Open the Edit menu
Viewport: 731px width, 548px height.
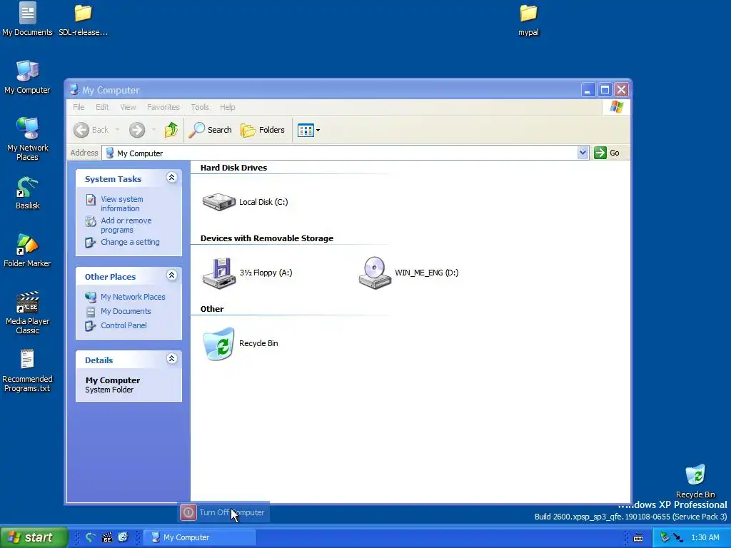102,107
